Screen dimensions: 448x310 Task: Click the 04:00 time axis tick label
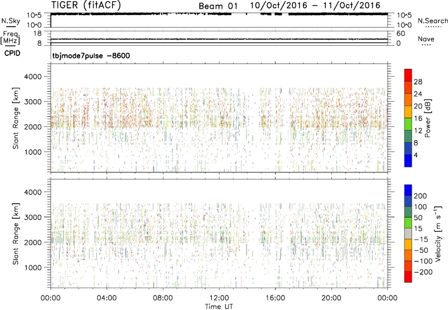point(106,298)
